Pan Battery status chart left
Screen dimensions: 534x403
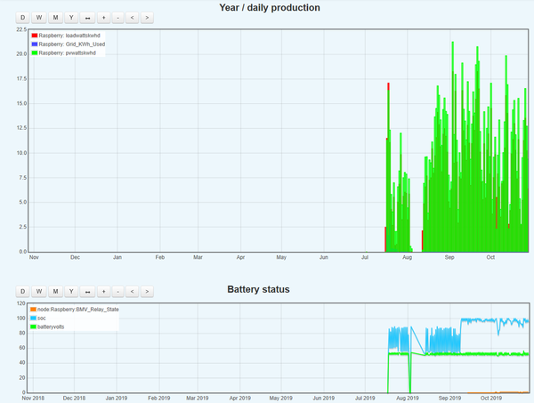[x=132, y=291]
